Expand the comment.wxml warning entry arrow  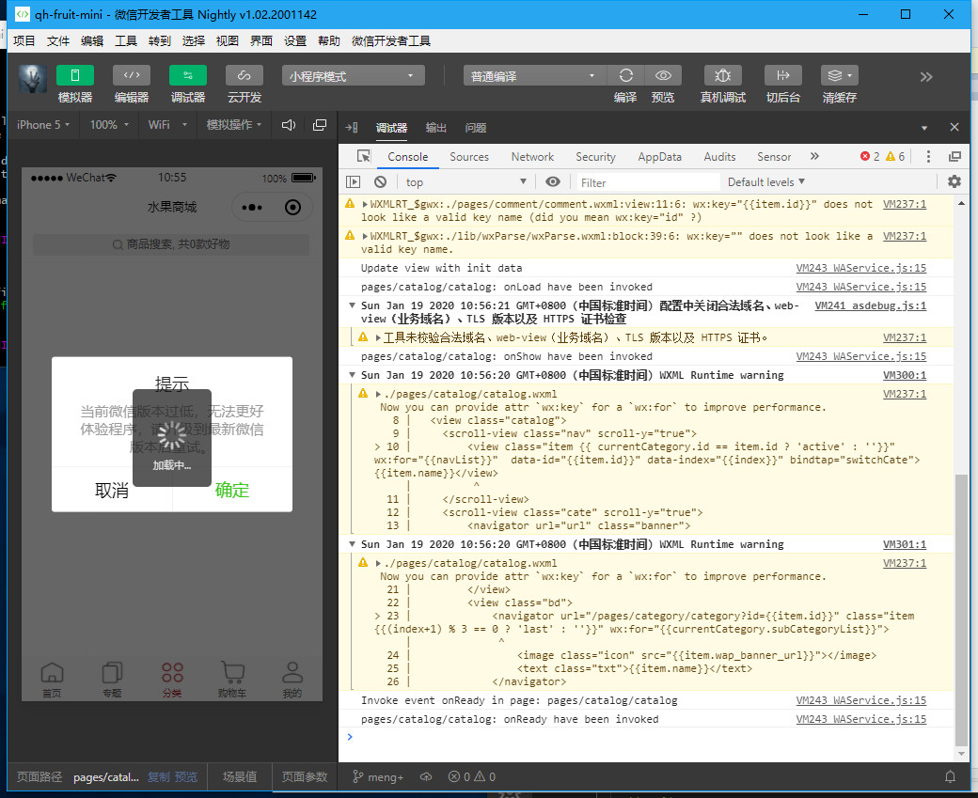(365, 204)
